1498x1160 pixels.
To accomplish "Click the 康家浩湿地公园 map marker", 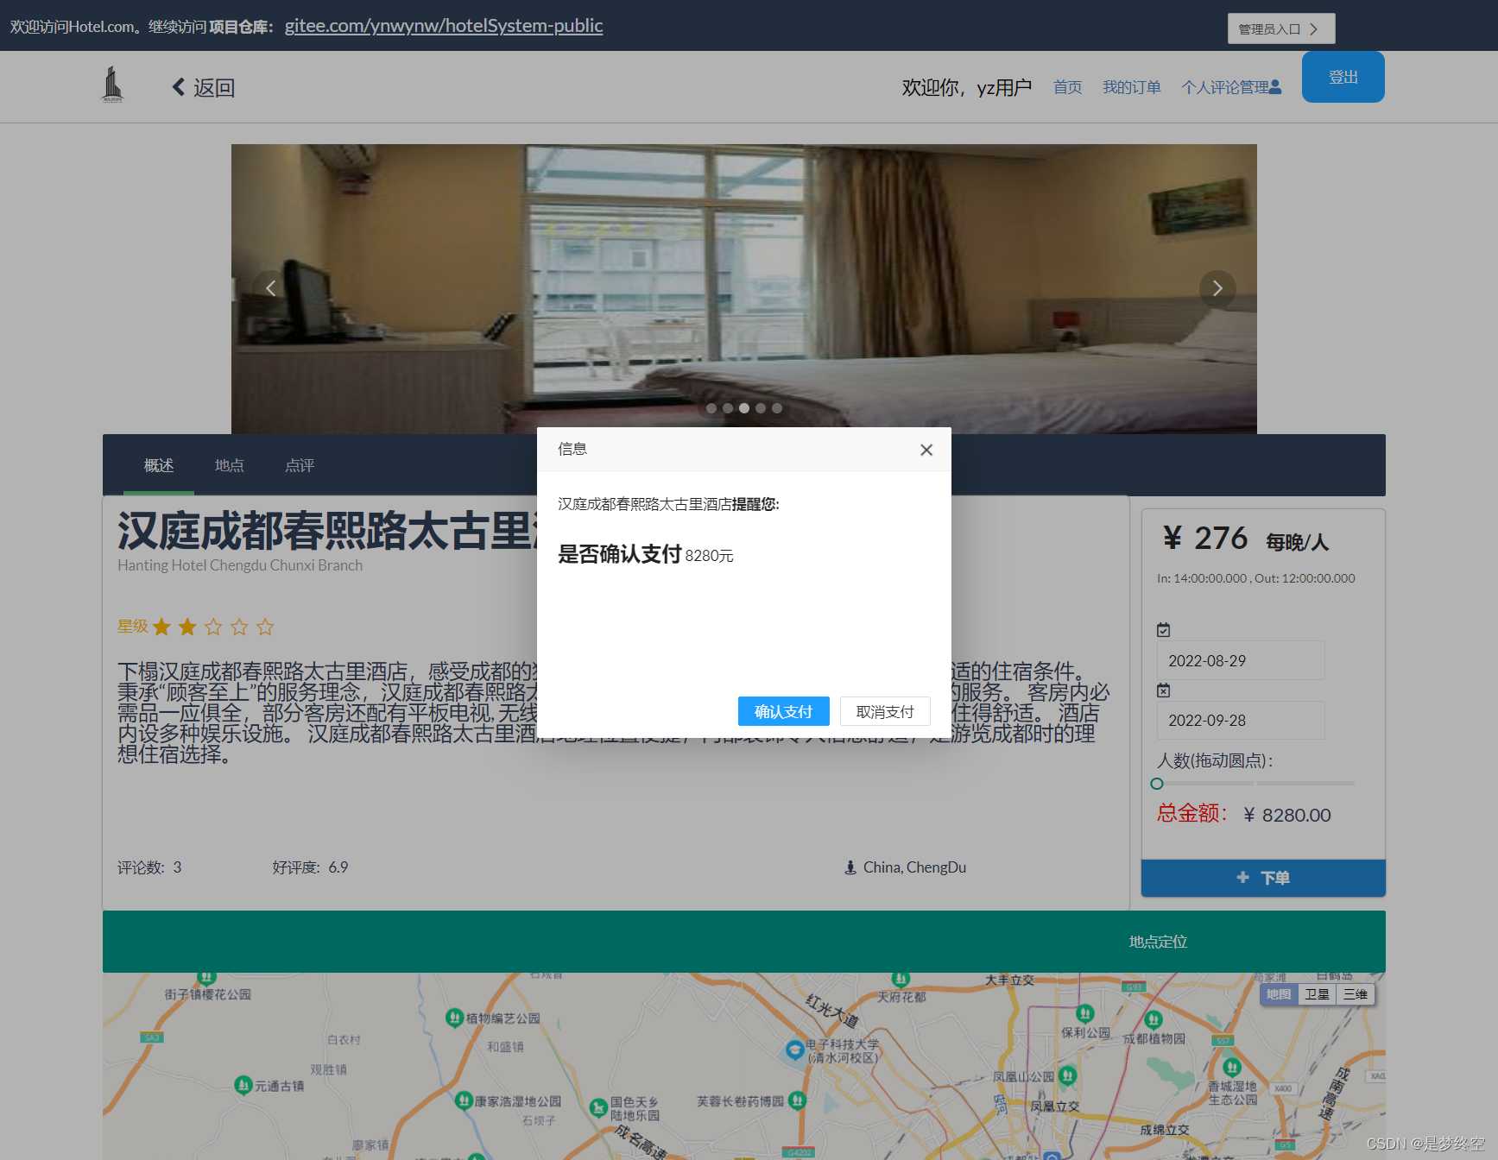I will pos(464,1100).
